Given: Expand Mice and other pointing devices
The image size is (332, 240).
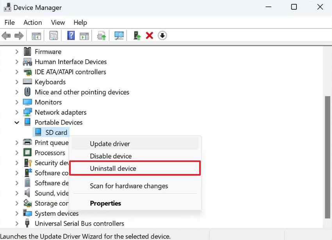Looking at the screenshot, I should (17, 92).
